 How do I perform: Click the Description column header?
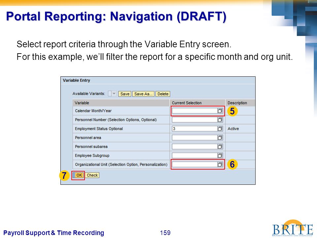(x=240, y=103)
